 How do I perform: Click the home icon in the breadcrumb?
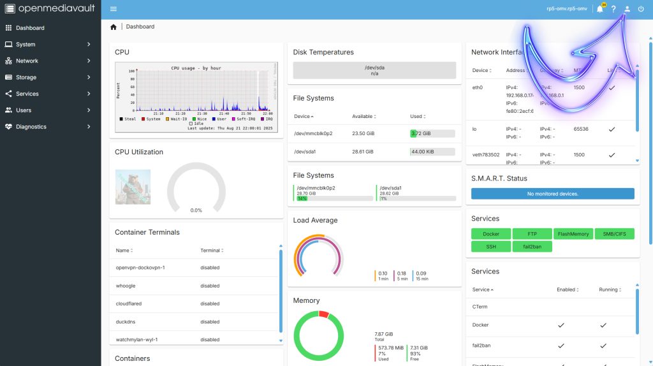[114, 27]
